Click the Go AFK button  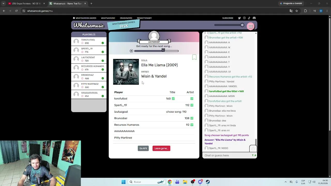(x=143, y=148)
